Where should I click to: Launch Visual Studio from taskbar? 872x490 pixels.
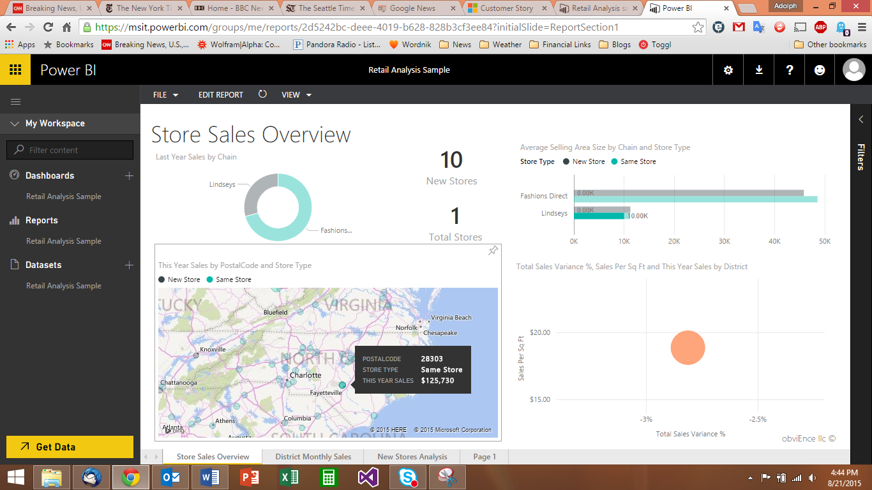368,477
